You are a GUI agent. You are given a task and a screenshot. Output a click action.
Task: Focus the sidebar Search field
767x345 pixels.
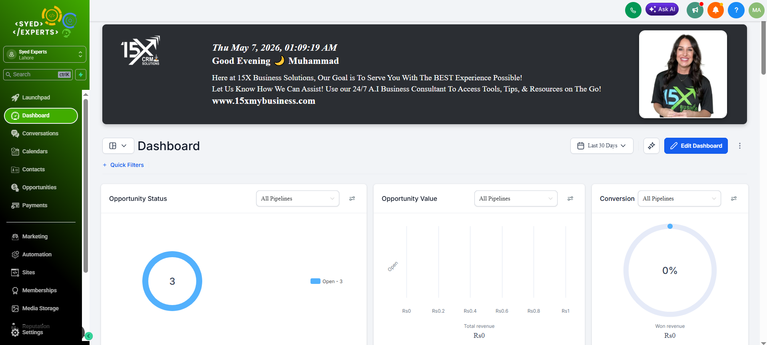click(38, 75)
